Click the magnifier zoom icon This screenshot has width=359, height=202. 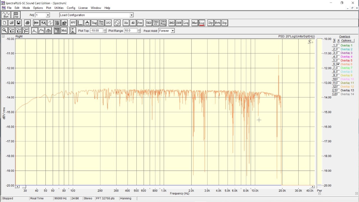4,31
